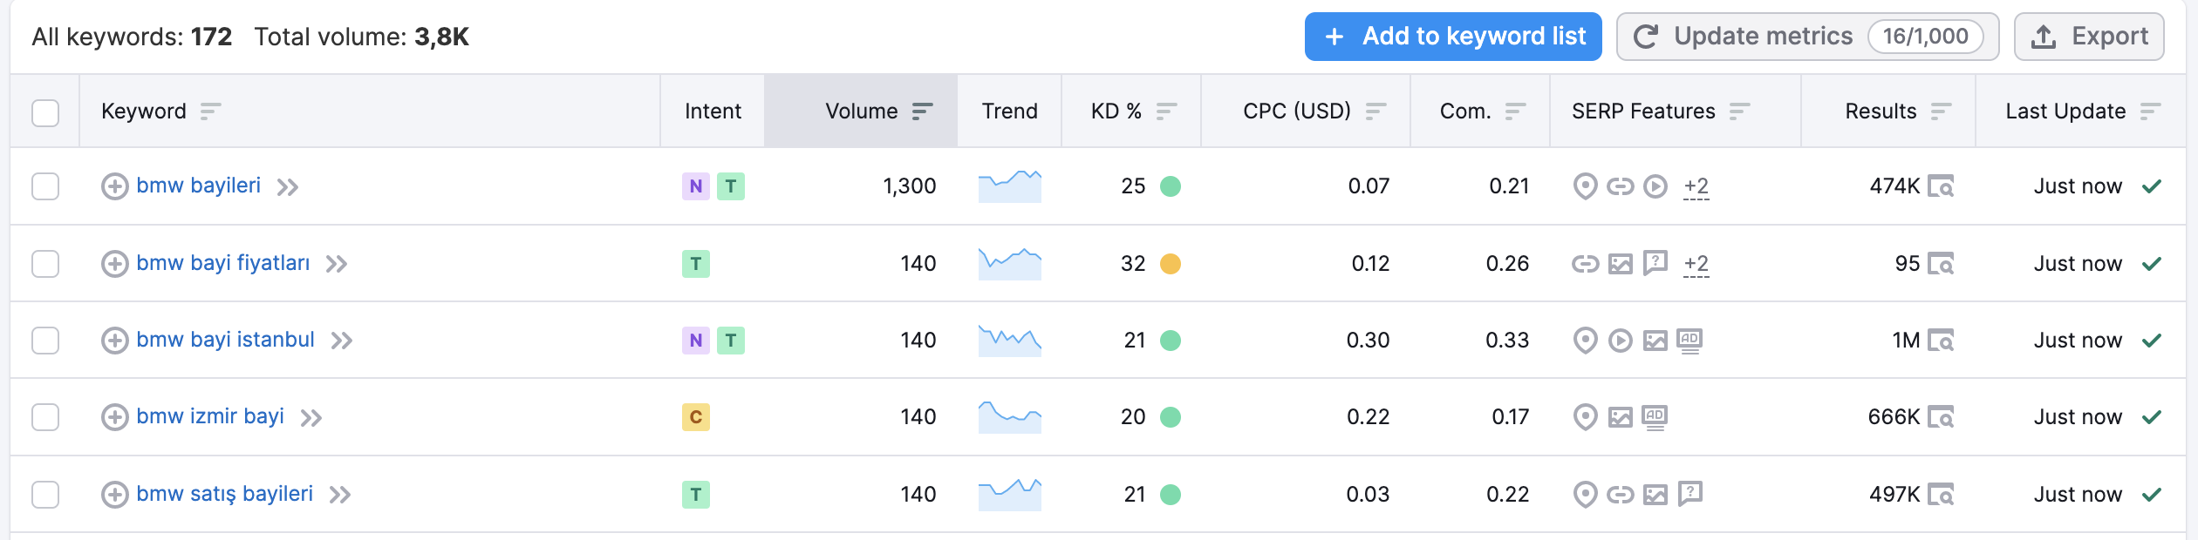Screen dimensions: 2198x540
Task: Click the video play icon in bmw bayi istanbul row
Action: (1621, 341)
